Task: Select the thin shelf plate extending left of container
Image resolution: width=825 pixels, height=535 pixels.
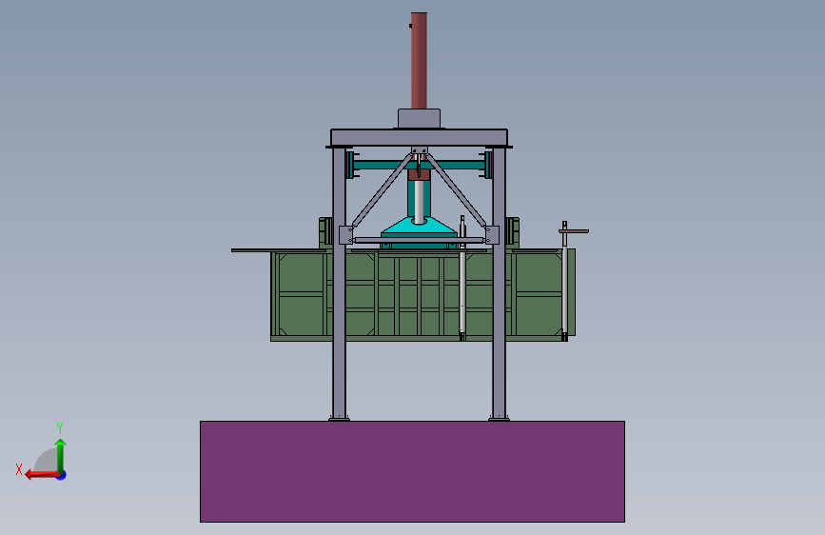Action: (x=278, y=250)
